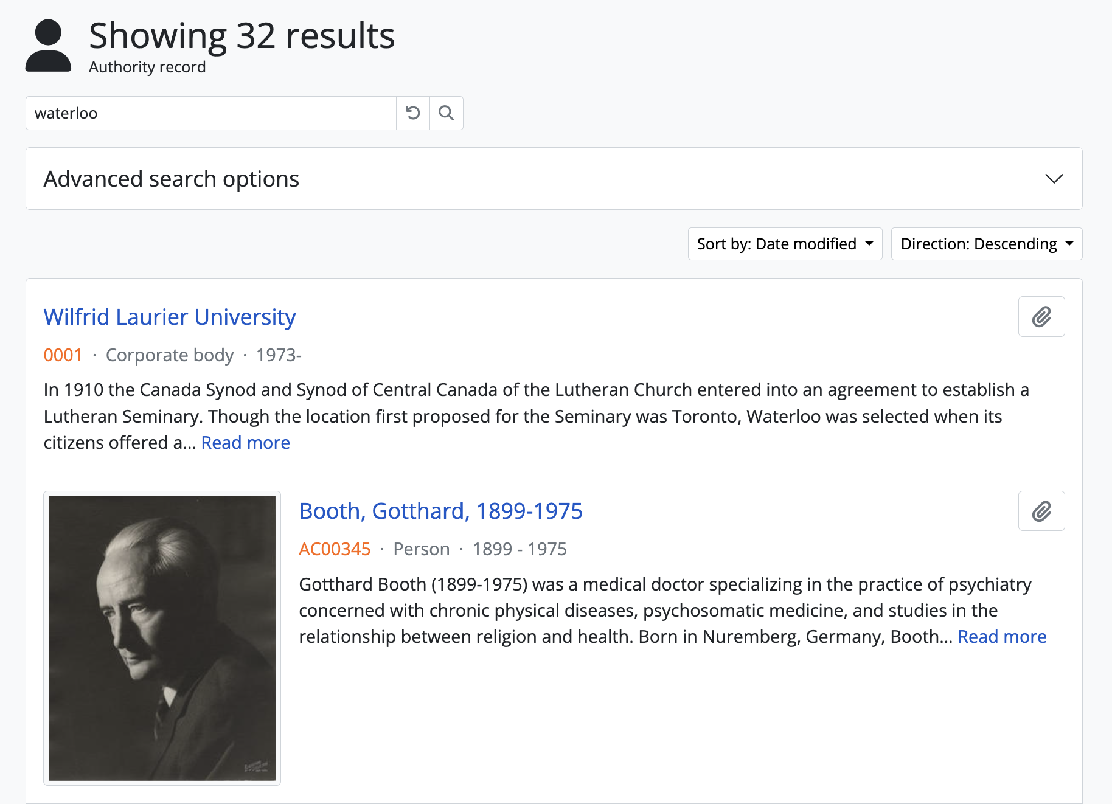
Task: Click the Corporate body entity type label
Action: [x=170, y=355]
